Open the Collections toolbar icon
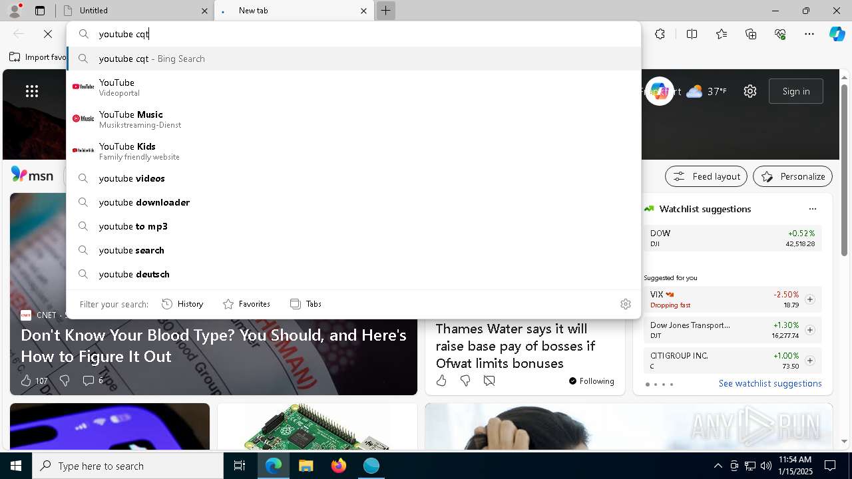Image resolution: width=852 pixels, height=479 pixels. coord(751,34)
